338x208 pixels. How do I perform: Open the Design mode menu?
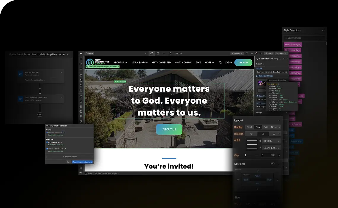(237, 53)
